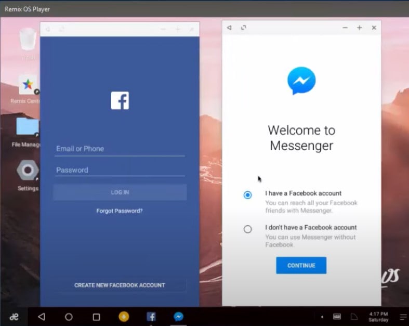Open the taskbar Recents square button
409x326 pixels.
coord(96,317)
